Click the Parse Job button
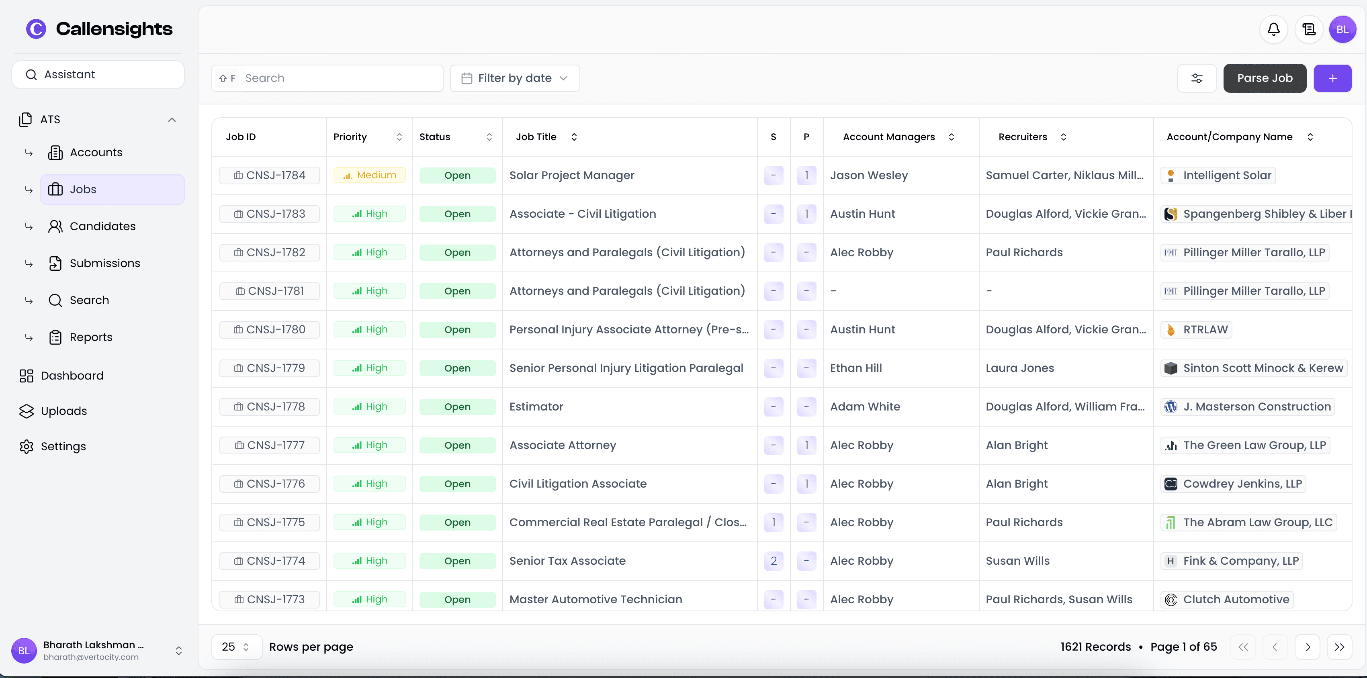 point(1264,78)
